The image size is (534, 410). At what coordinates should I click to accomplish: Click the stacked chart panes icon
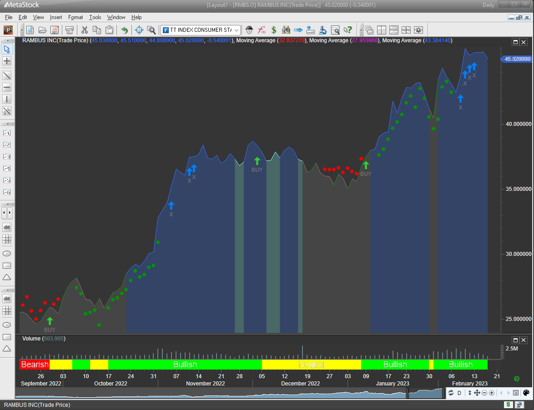(394, 30)
